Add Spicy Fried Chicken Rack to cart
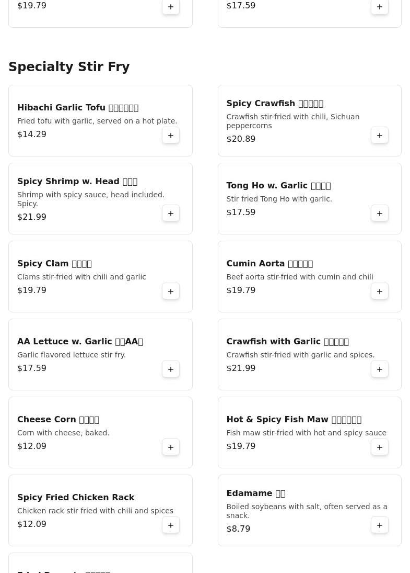The height and width of the screenshot is (573, 410). point(171,525)
